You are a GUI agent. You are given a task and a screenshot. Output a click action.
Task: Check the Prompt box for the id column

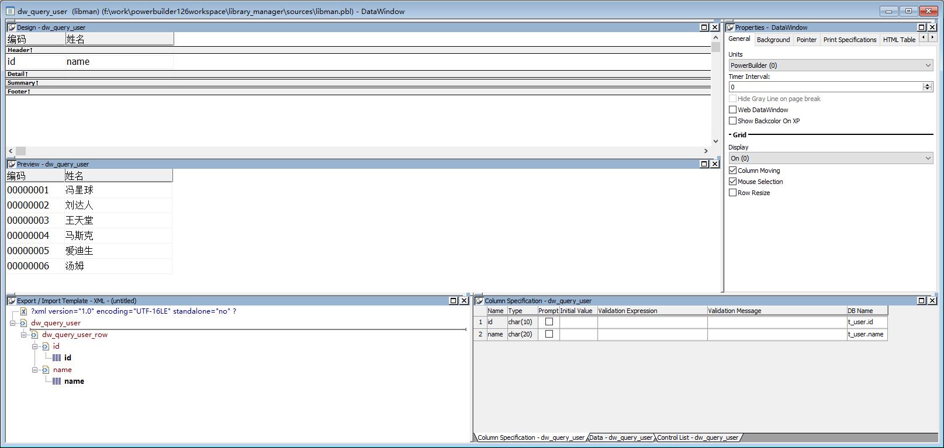(x=549, y=322)
